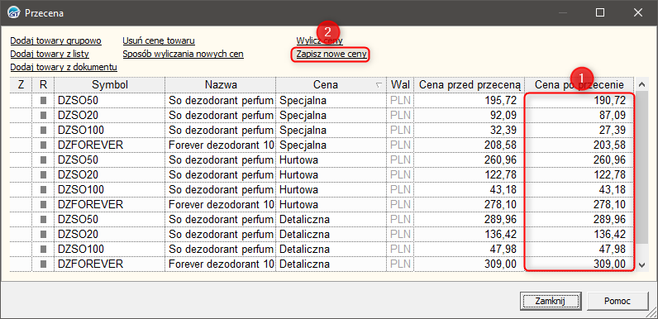Maximize the Przecena window

click(600, 13)
